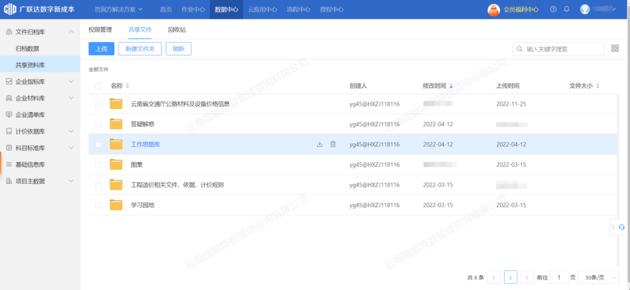Click the 图集 folder icon
630x290 pixels.
pos(116,165)
